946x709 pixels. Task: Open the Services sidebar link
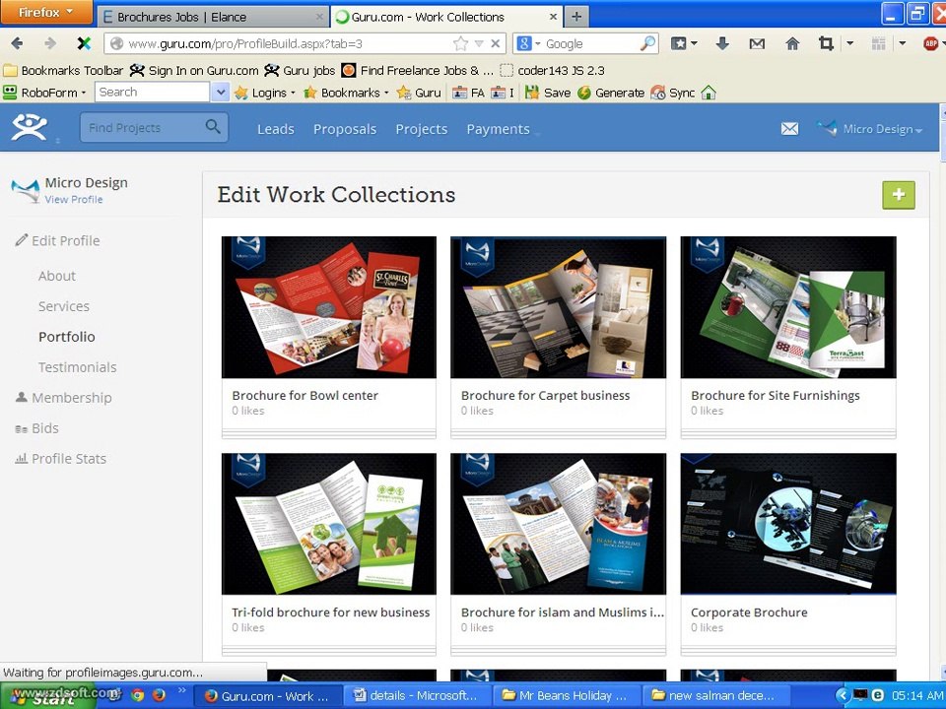pos(63,306)
